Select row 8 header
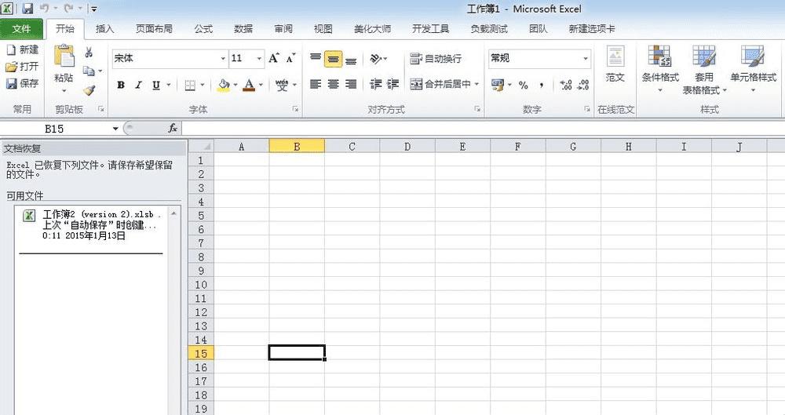This screenshot has height=415, width=785. 201,257
